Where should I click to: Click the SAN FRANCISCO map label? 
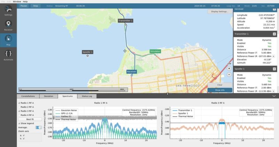point(188,86)
